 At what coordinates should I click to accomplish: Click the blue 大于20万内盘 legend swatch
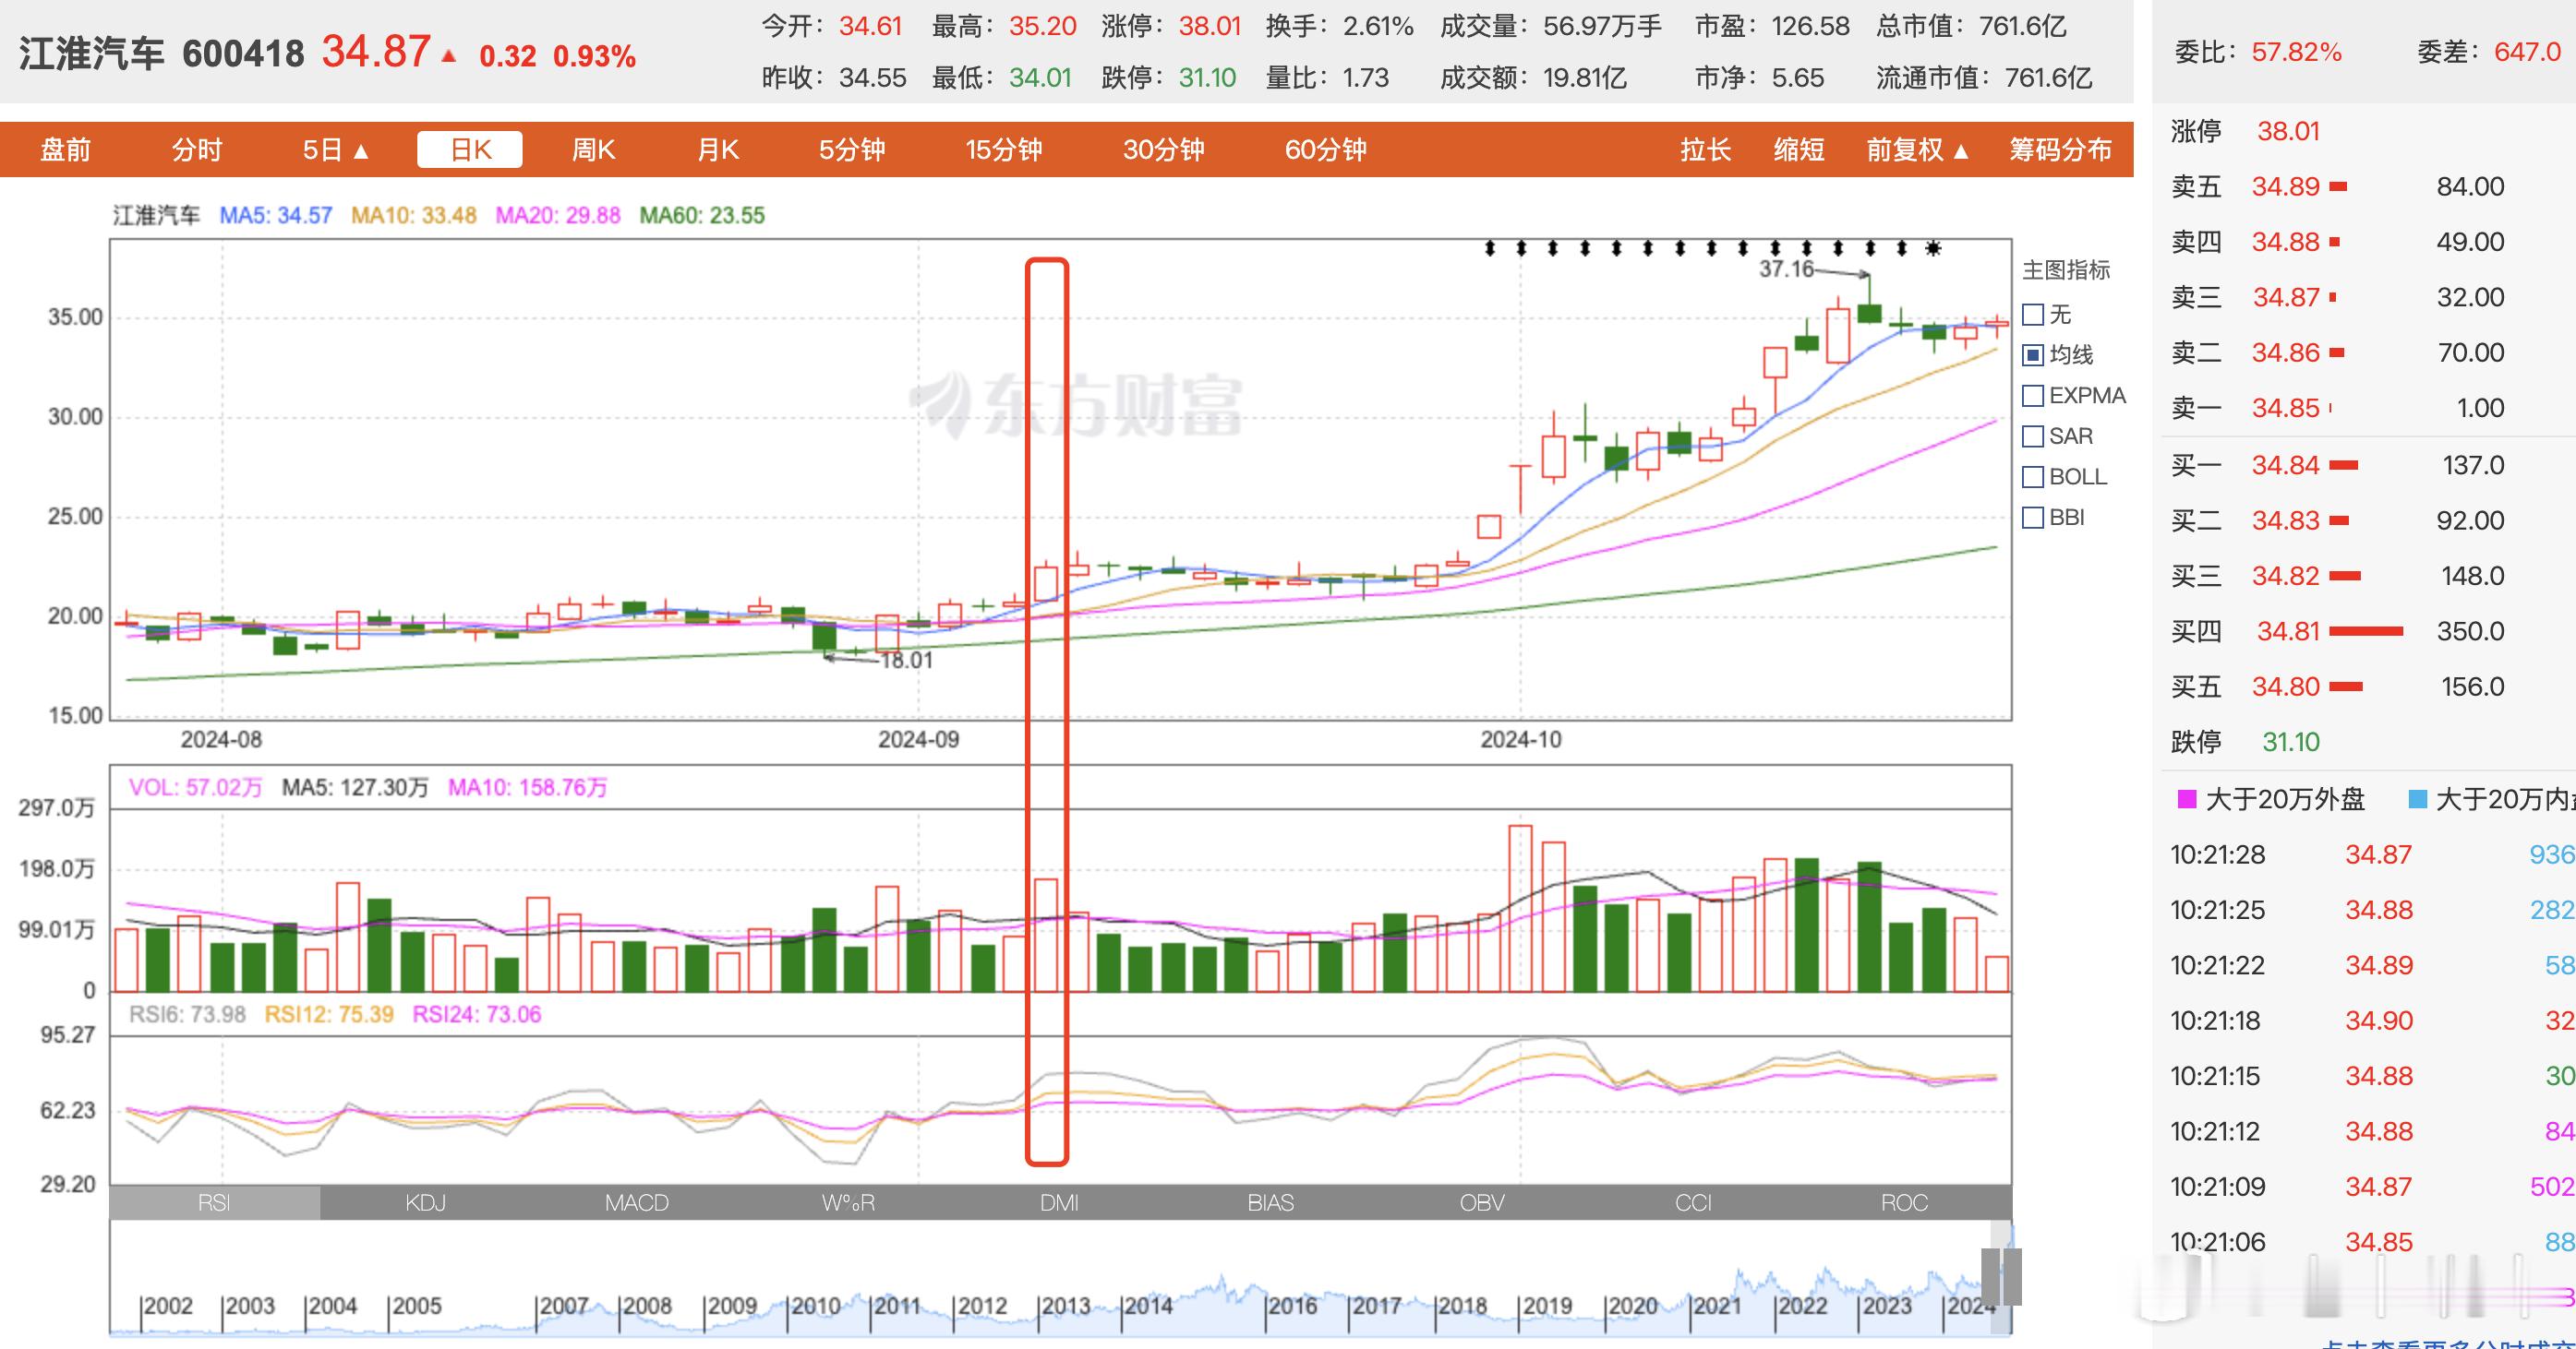(x=2418, y=799)
